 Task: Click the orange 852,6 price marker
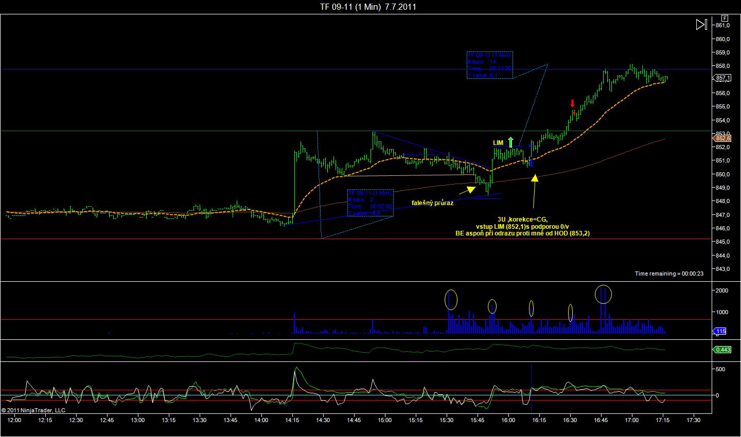722,138
